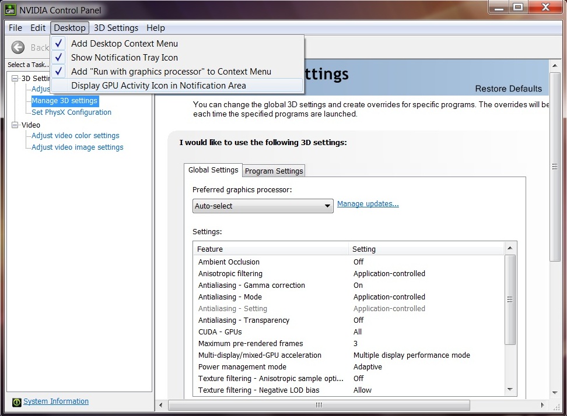Uncheck Show Notification Tray Icon
The width and height of the screenshot is (567, 416).
[177, 58]
